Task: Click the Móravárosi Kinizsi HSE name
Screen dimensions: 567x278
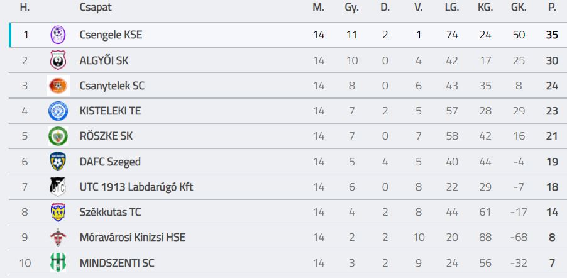Action: [132, 237]
